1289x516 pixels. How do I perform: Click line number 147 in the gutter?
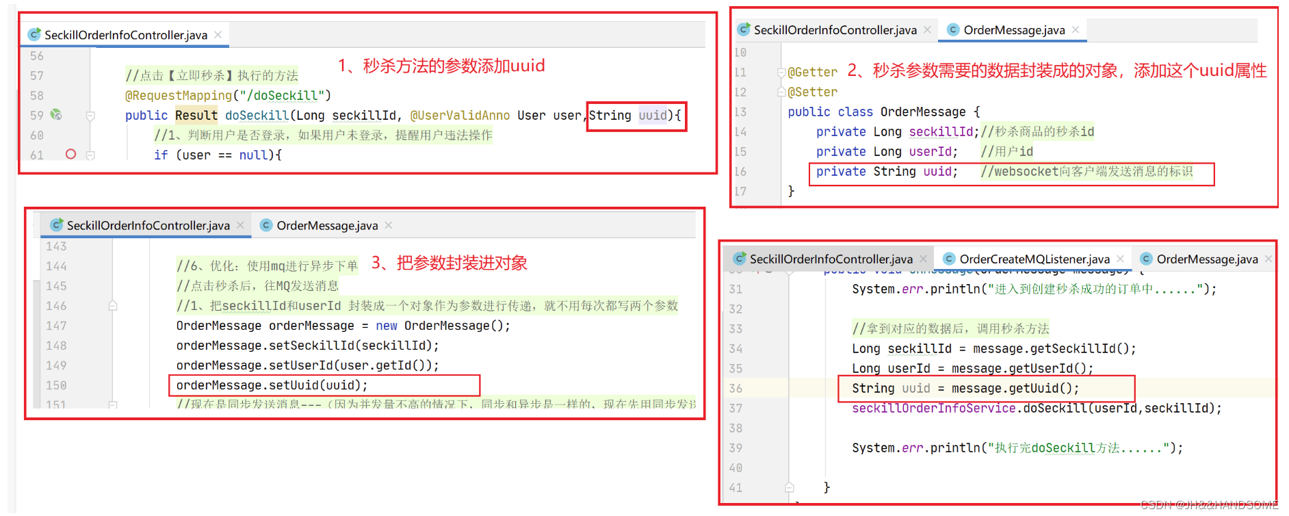[56, 326]
